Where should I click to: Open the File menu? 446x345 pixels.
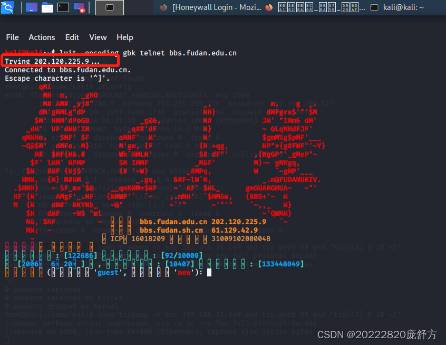point(12,37)
